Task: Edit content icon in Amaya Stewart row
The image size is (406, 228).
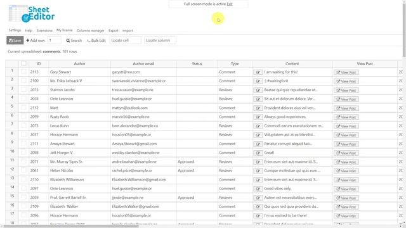Action: 258,144
